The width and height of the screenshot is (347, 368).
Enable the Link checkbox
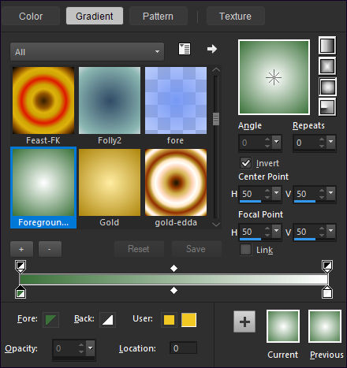pyautogui.click(x=245, y=250)
